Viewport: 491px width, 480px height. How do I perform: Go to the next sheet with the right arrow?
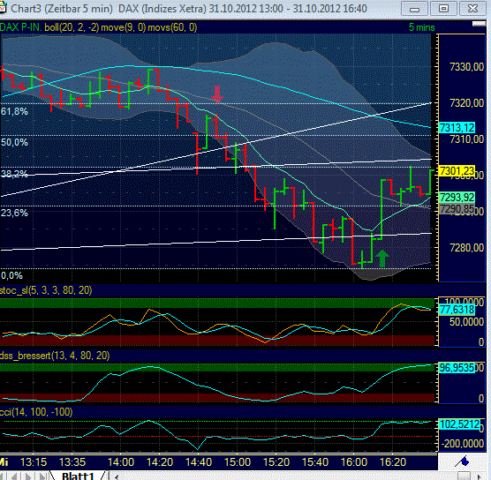28,476
